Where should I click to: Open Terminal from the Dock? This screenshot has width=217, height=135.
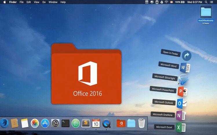coord(65,123)
